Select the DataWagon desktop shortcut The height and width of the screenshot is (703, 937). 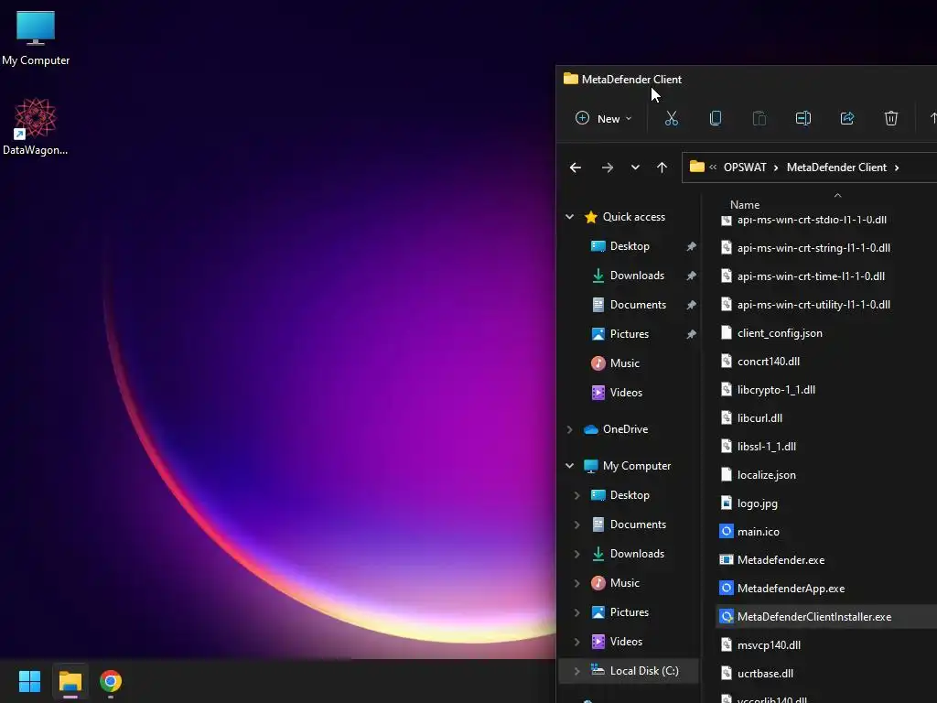[x=36, y=126]
